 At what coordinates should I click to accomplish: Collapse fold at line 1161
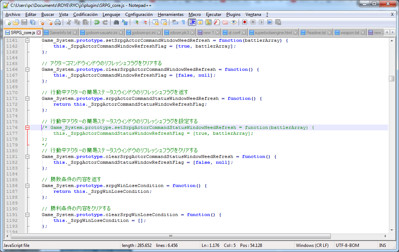point(27,40)
